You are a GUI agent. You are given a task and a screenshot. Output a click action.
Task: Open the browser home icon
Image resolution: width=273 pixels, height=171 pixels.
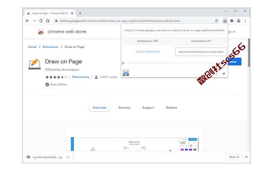click(48, 21)
